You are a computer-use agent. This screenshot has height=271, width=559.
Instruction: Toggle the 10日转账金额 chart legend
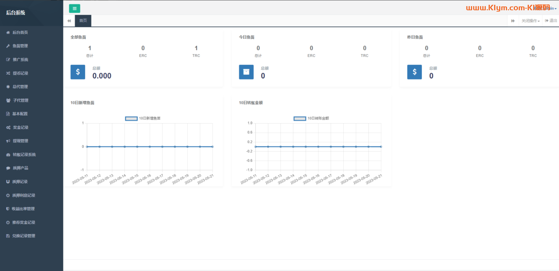(x=300, y=119)
